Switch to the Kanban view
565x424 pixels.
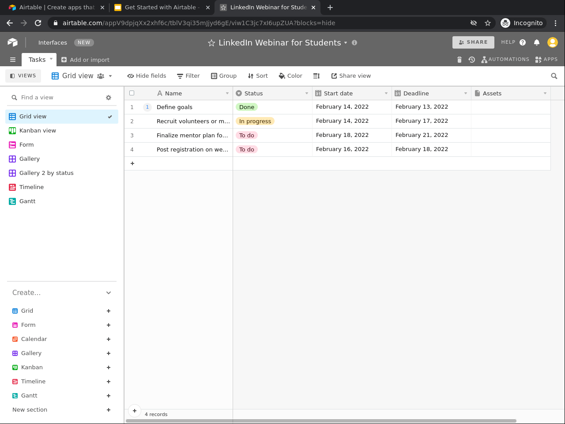point(62,131)
